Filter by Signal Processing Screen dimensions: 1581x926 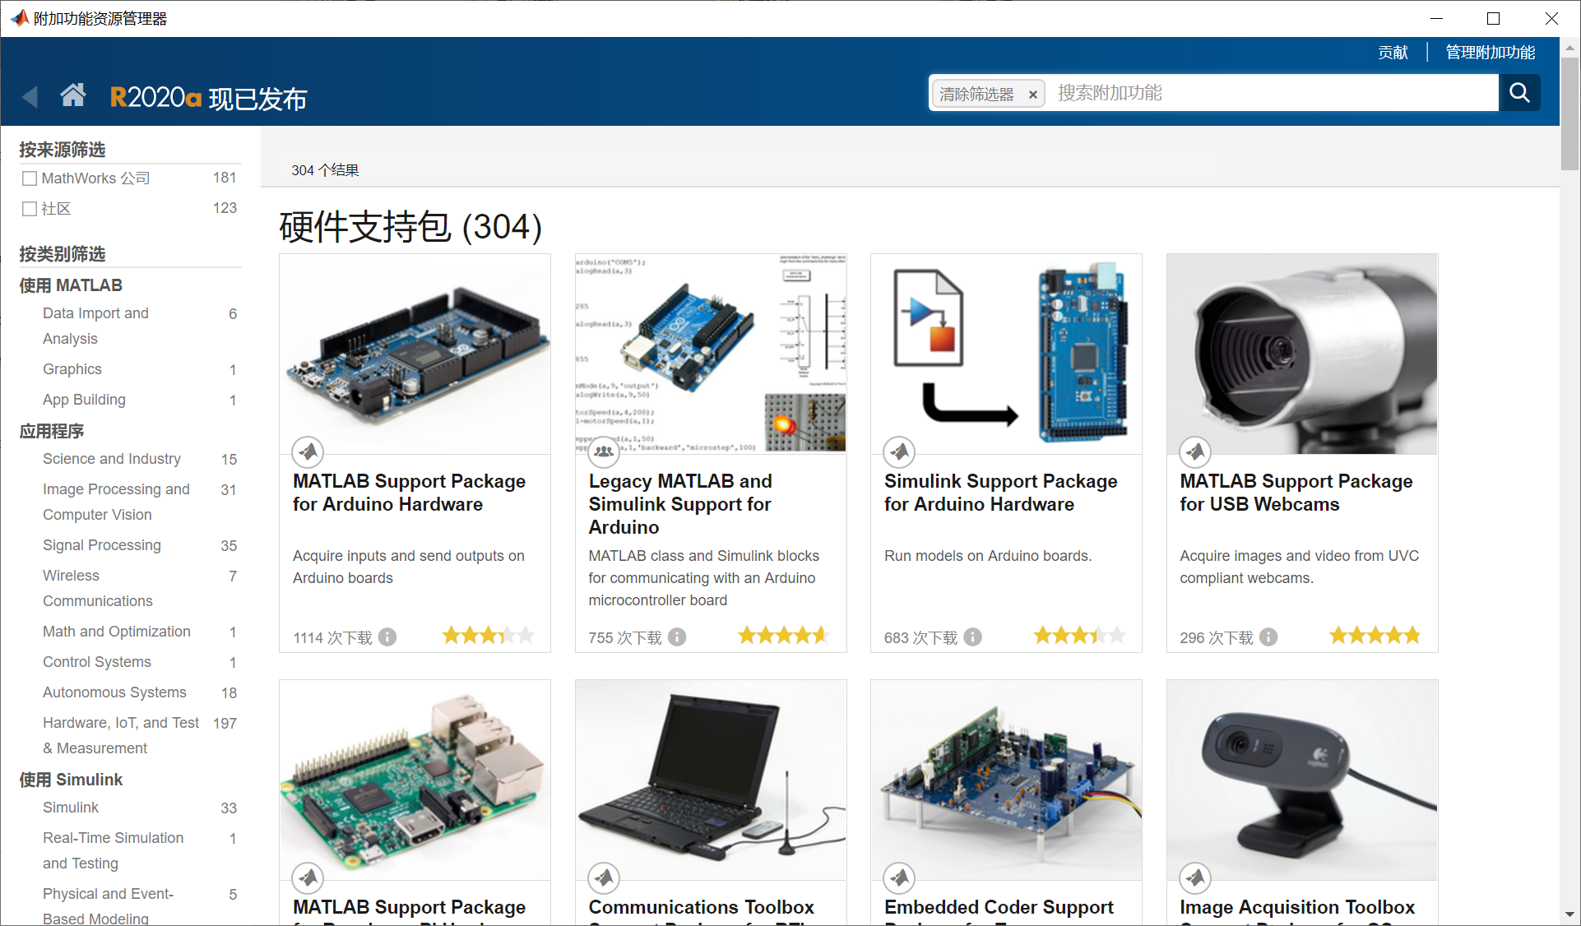(x=102, y=545)
